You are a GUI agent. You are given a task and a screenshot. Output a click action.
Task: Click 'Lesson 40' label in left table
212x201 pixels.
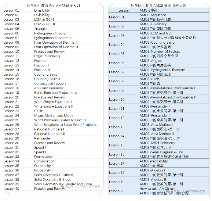11,189
